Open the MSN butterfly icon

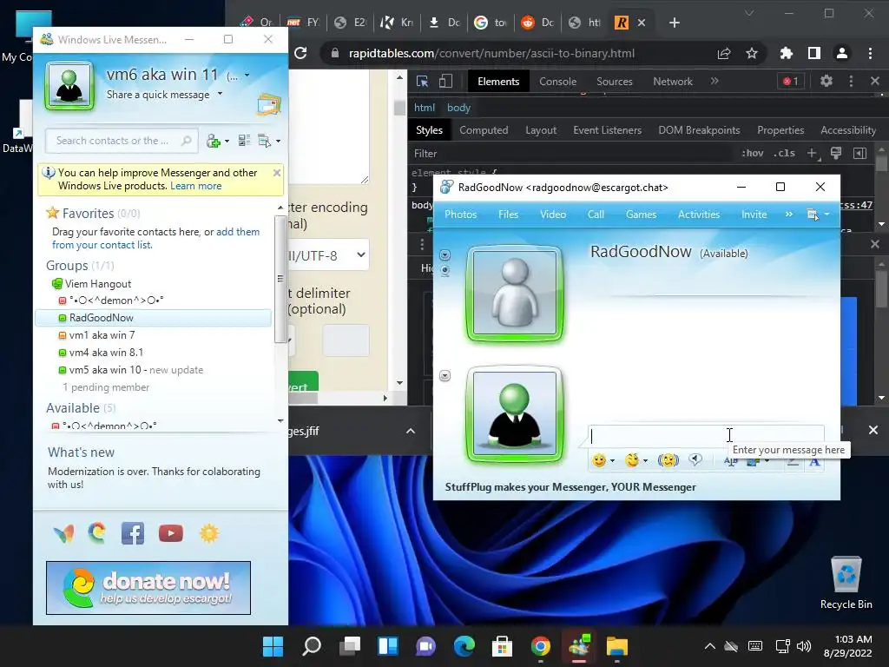pos(63,534)
